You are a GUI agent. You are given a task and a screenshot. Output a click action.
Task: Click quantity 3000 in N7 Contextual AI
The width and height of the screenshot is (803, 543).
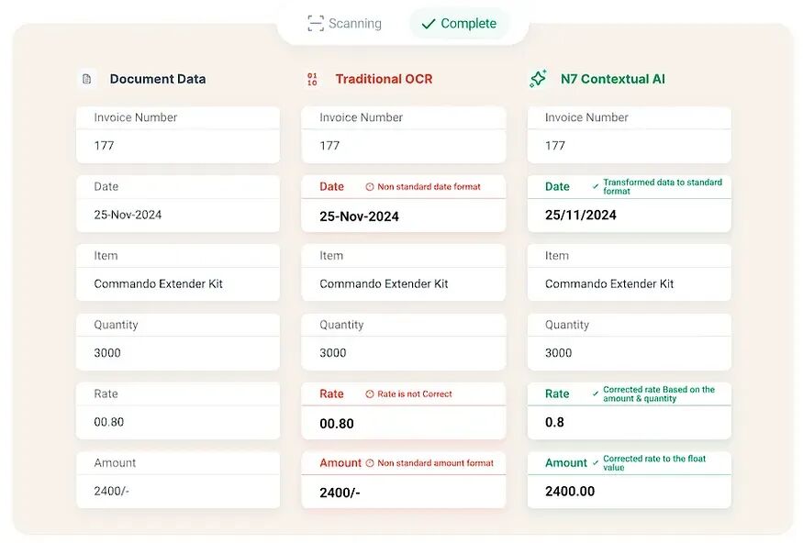[x=558, y=353]
